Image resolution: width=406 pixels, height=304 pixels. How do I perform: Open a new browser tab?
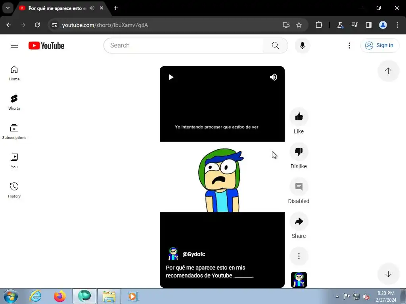click(x=116, y=8)
